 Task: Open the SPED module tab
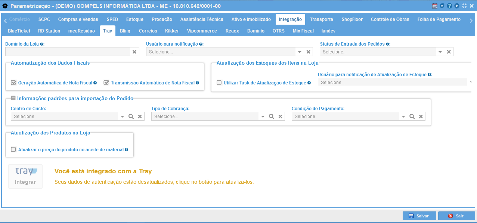click(112, 19)
